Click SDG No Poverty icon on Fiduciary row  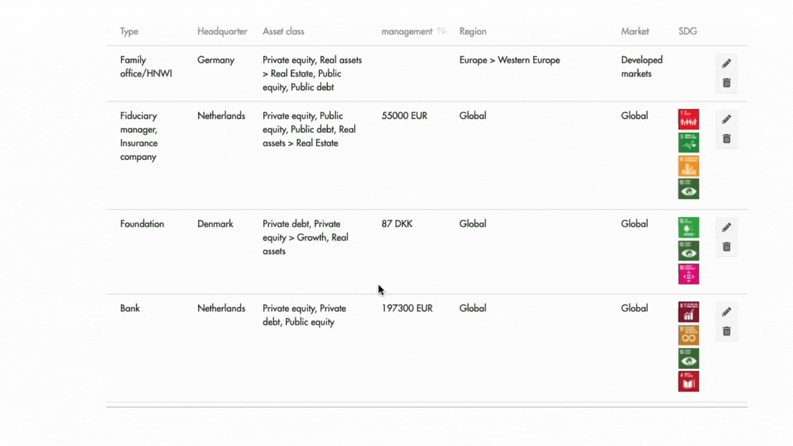point(688,119)
